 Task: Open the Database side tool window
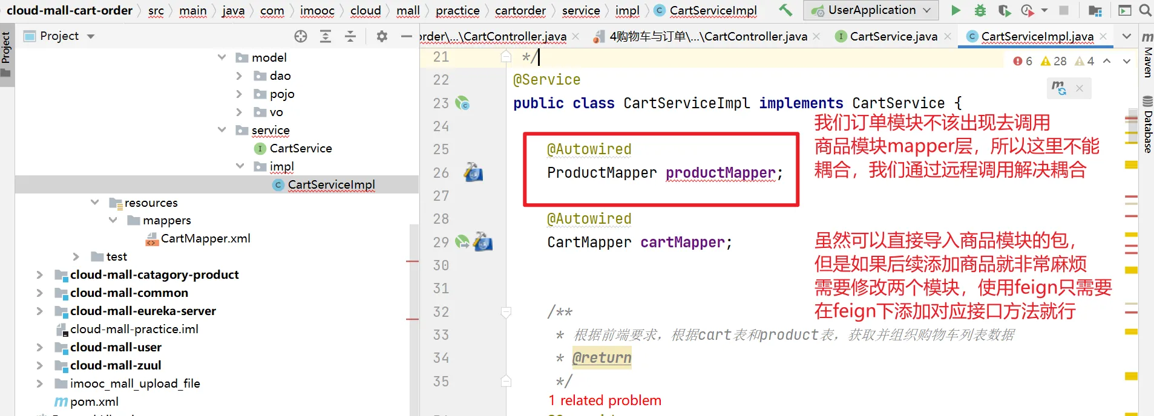tap(1147, 125)
